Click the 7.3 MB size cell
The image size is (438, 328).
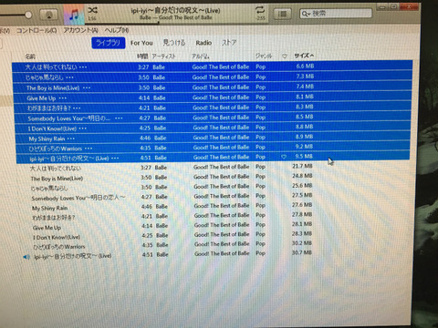pyautogui.click(x=305, y=77)
